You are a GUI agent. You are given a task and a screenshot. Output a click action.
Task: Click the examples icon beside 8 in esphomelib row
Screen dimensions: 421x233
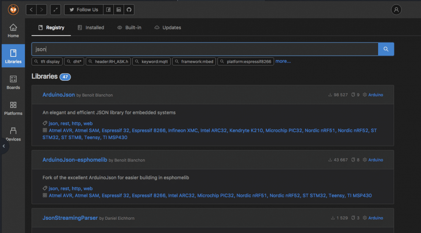[x=353, y=160]
